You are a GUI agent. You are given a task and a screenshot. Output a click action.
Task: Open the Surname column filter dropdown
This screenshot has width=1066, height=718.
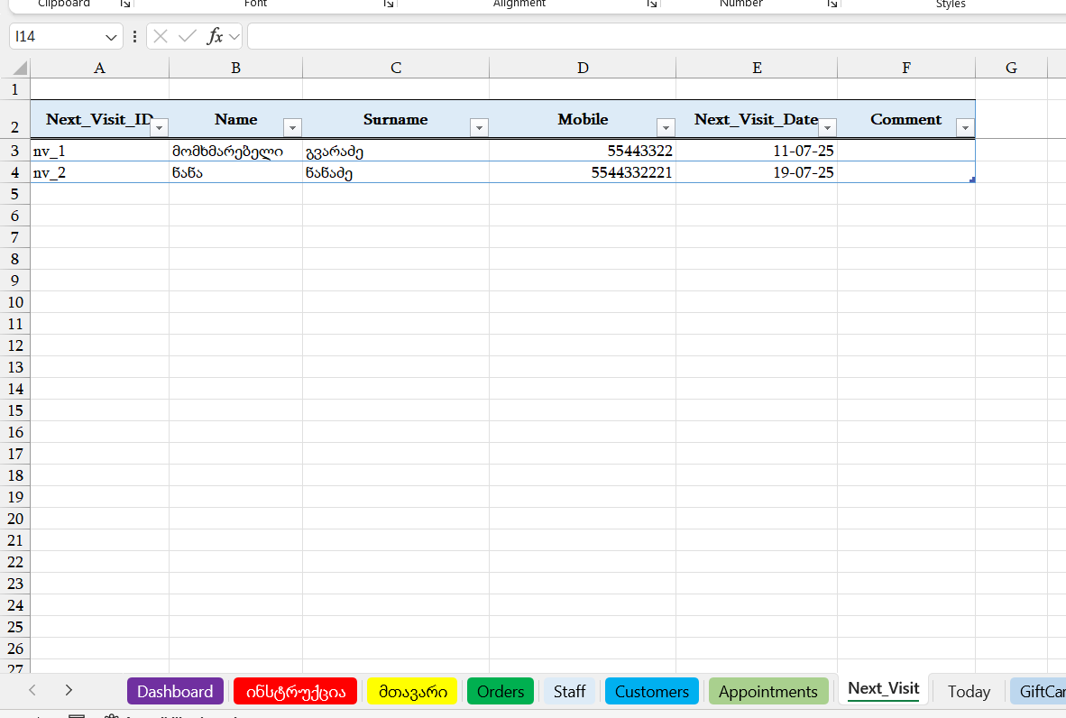pyautogui.click(x=479, y=128)
